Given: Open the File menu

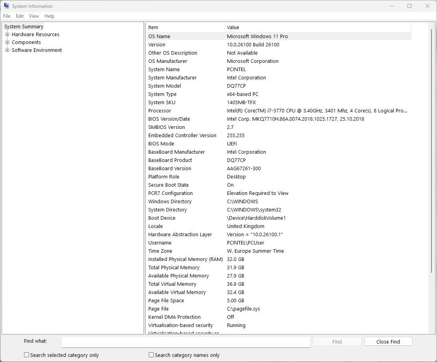Looking at the screenshot, I should click(x=7, y=16).
